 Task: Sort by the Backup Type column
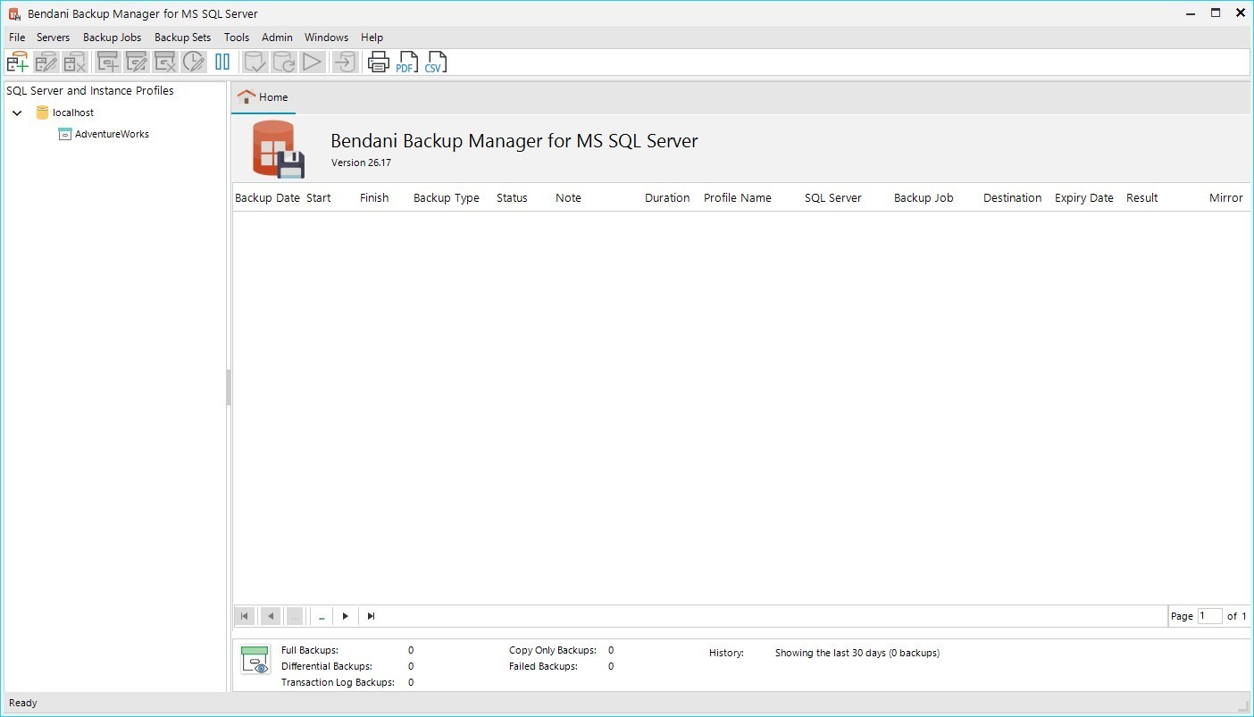coord(447,198)
